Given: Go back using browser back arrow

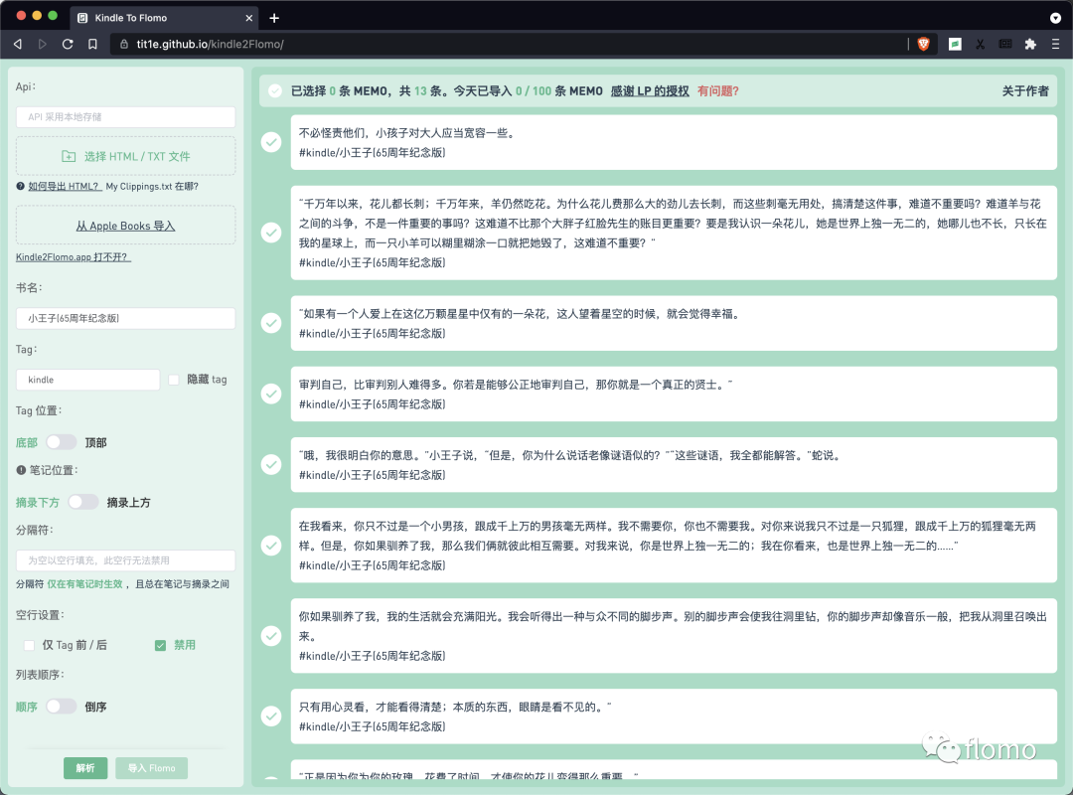Looking at the screenshot, I should (x=18, y=44).
